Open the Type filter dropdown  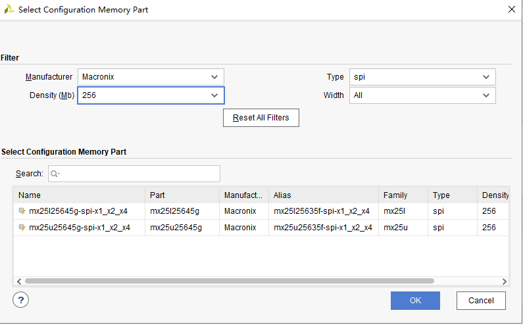(x=422, y=77)
